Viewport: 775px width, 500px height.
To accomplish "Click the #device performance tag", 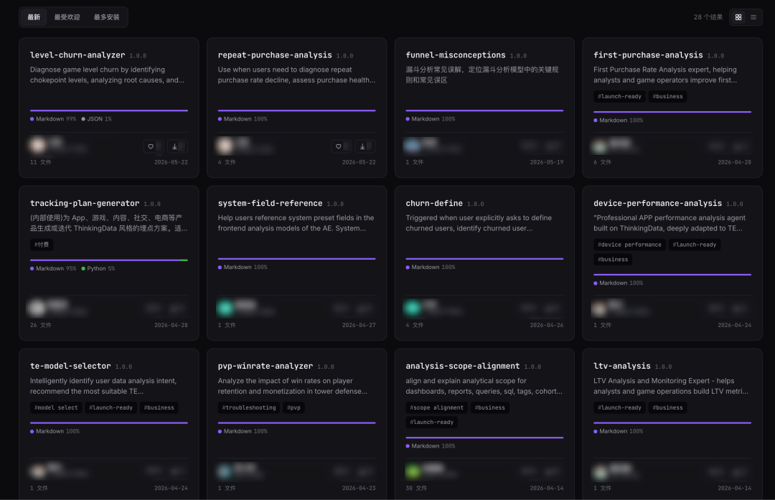I will 629,245.
